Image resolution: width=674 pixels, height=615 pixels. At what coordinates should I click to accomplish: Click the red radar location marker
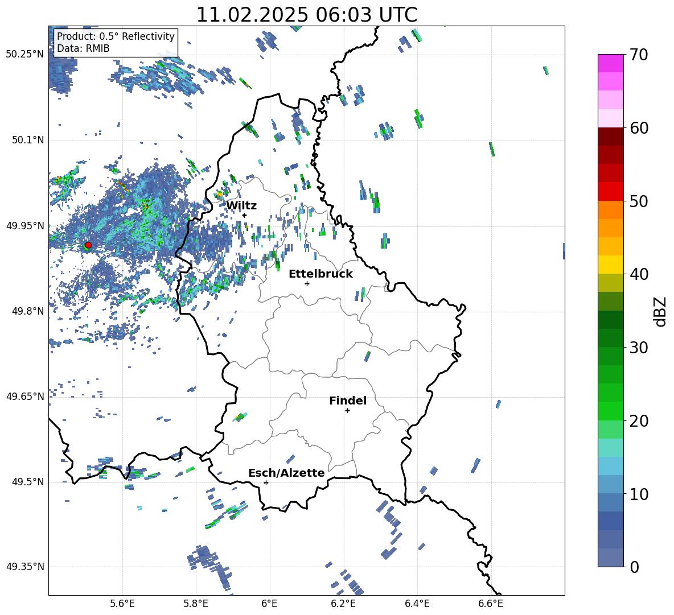[x=88, y=245]
